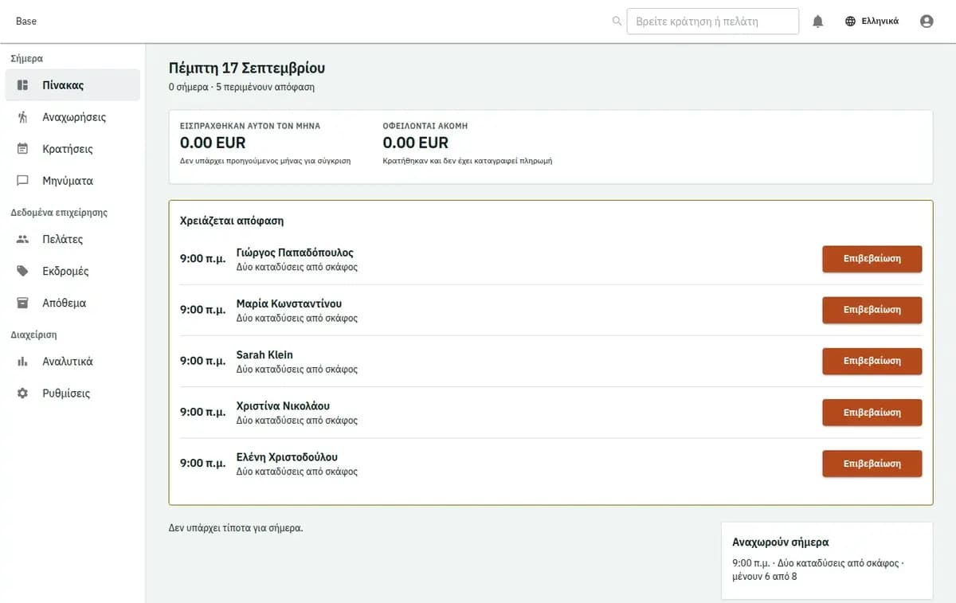Viewport: 956px width, 603px height.
Task: Confirm Γιώργος Παπαδόπουλος with Επιβεβαίωση
Action: coord(872,259)
